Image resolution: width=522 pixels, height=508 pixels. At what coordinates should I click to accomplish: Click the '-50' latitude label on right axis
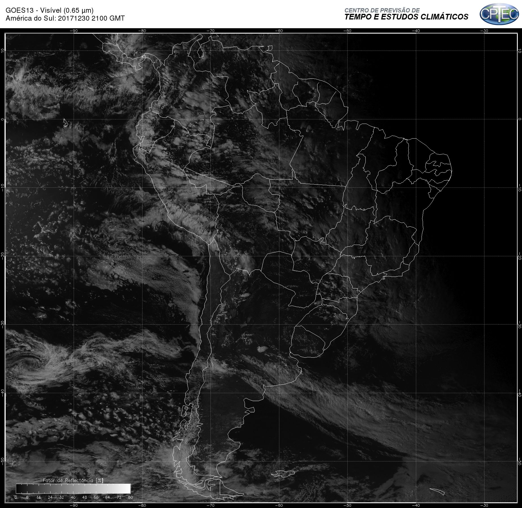[x=519, y=462]
